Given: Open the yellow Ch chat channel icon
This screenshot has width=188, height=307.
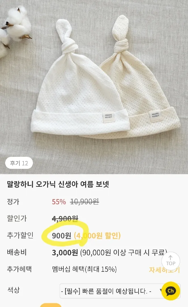Looking at the screenshot, I should click(x=170, y=291).
